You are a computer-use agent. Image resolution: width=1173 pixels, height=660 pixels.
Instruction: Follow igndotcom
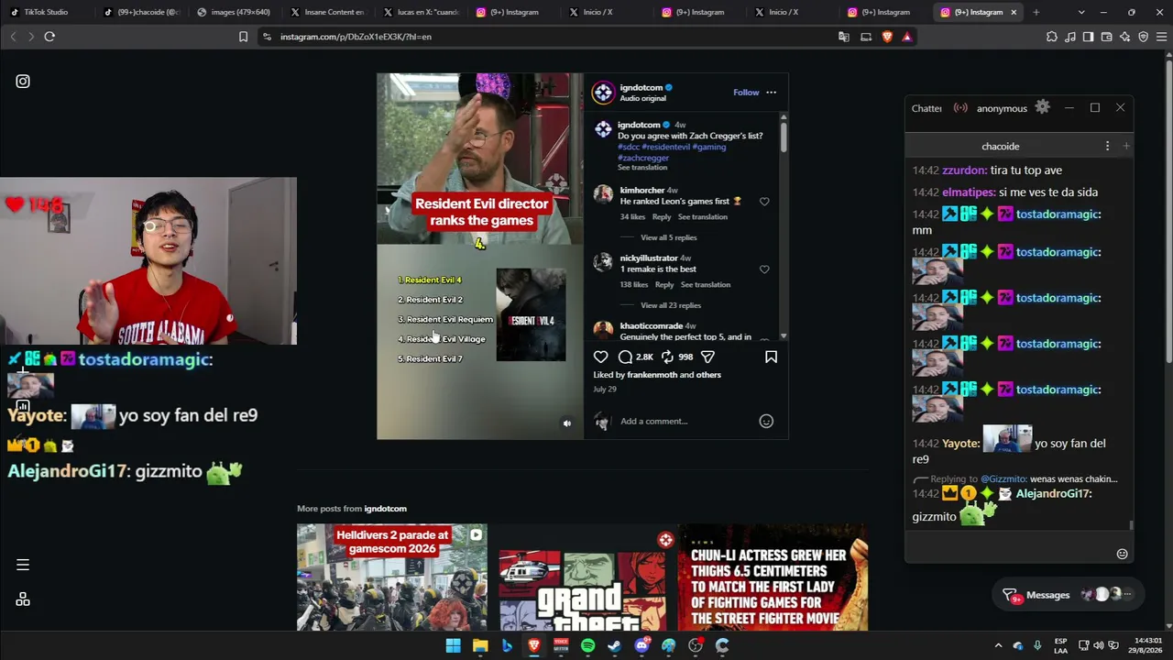(x=746, y=93)
